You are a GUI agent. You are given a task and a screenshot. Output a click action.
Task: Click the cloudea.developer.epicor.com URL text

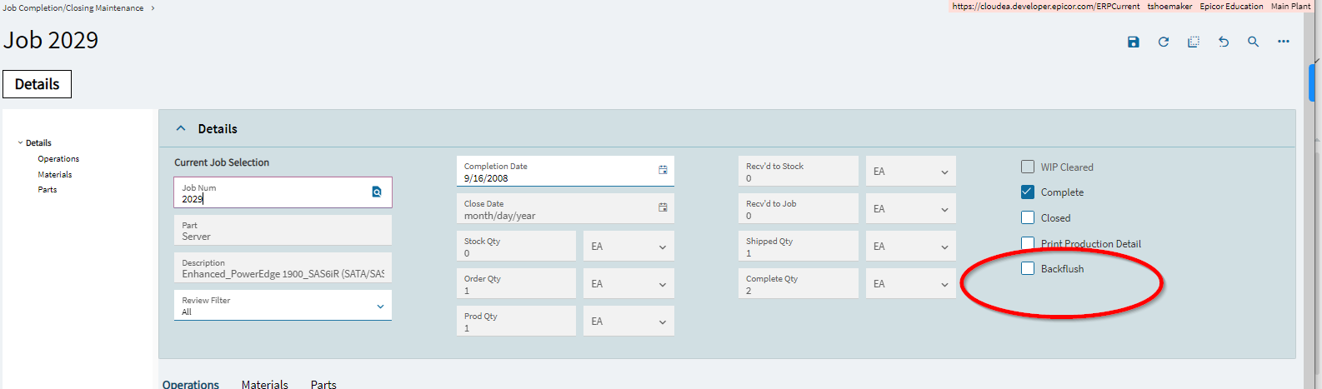pyautogui.click(x=1046, y=6)
